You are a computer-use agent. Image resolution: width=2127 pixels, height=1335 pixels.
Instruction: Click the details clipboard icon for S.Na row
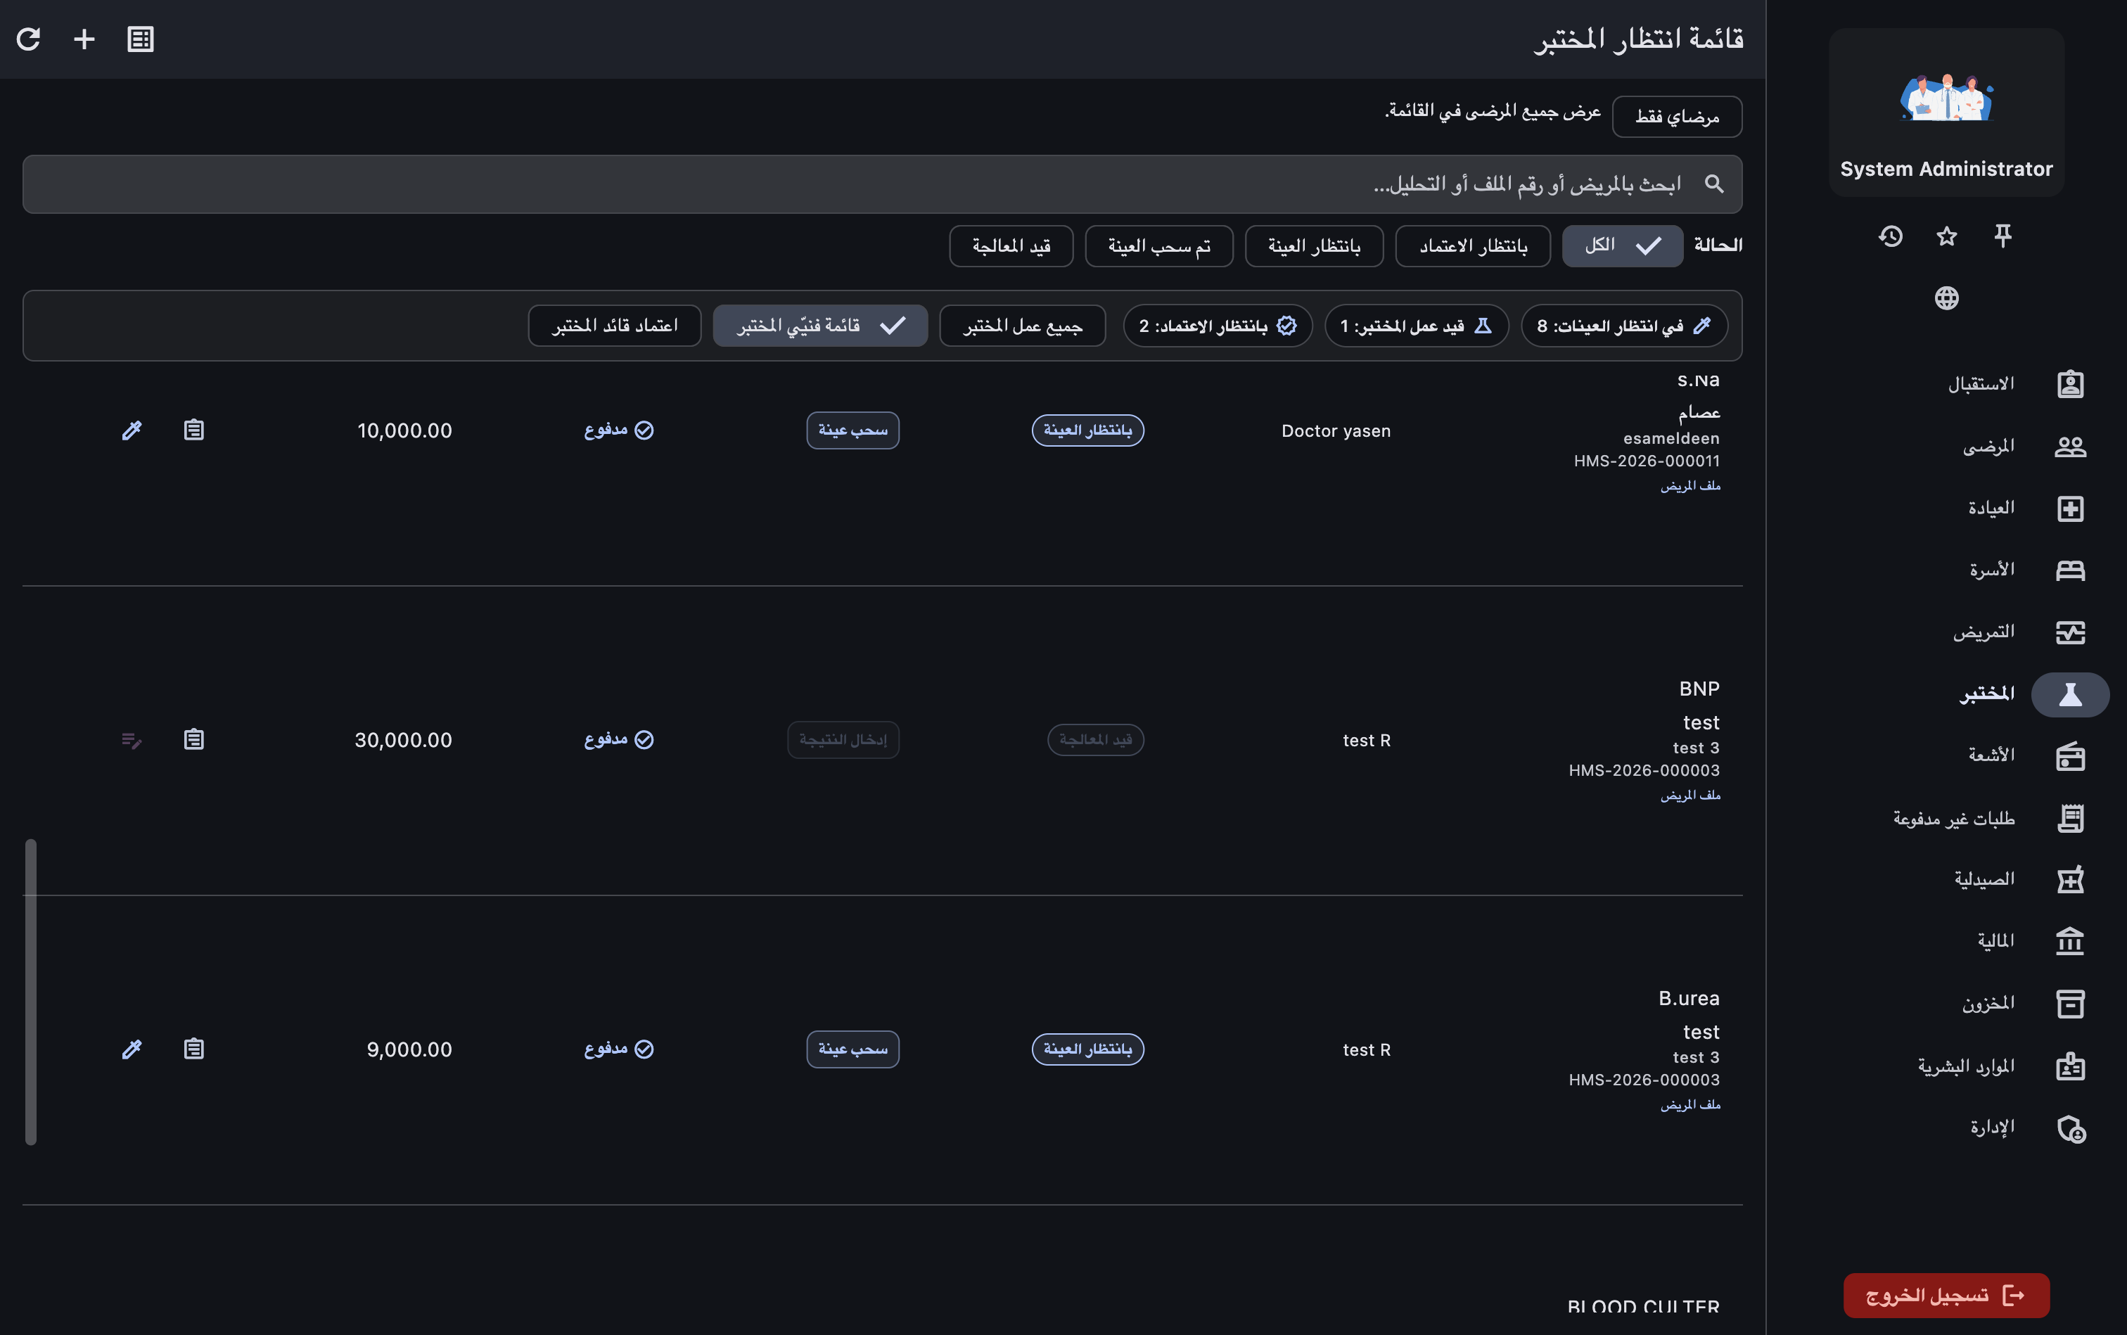194,430
